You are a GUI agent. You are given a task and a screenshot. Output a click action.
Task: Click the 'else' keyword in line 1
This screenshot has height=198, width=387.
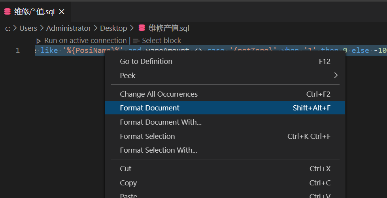click(x=360, y=50)
